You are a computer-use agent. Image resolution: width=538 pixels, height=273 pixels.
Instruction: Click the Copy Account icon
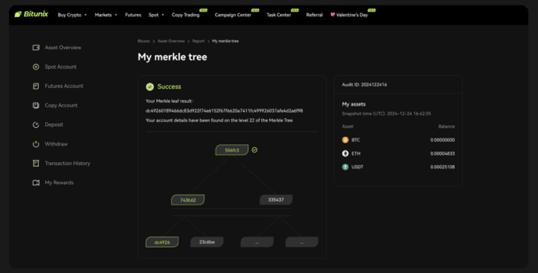(36, 105)
